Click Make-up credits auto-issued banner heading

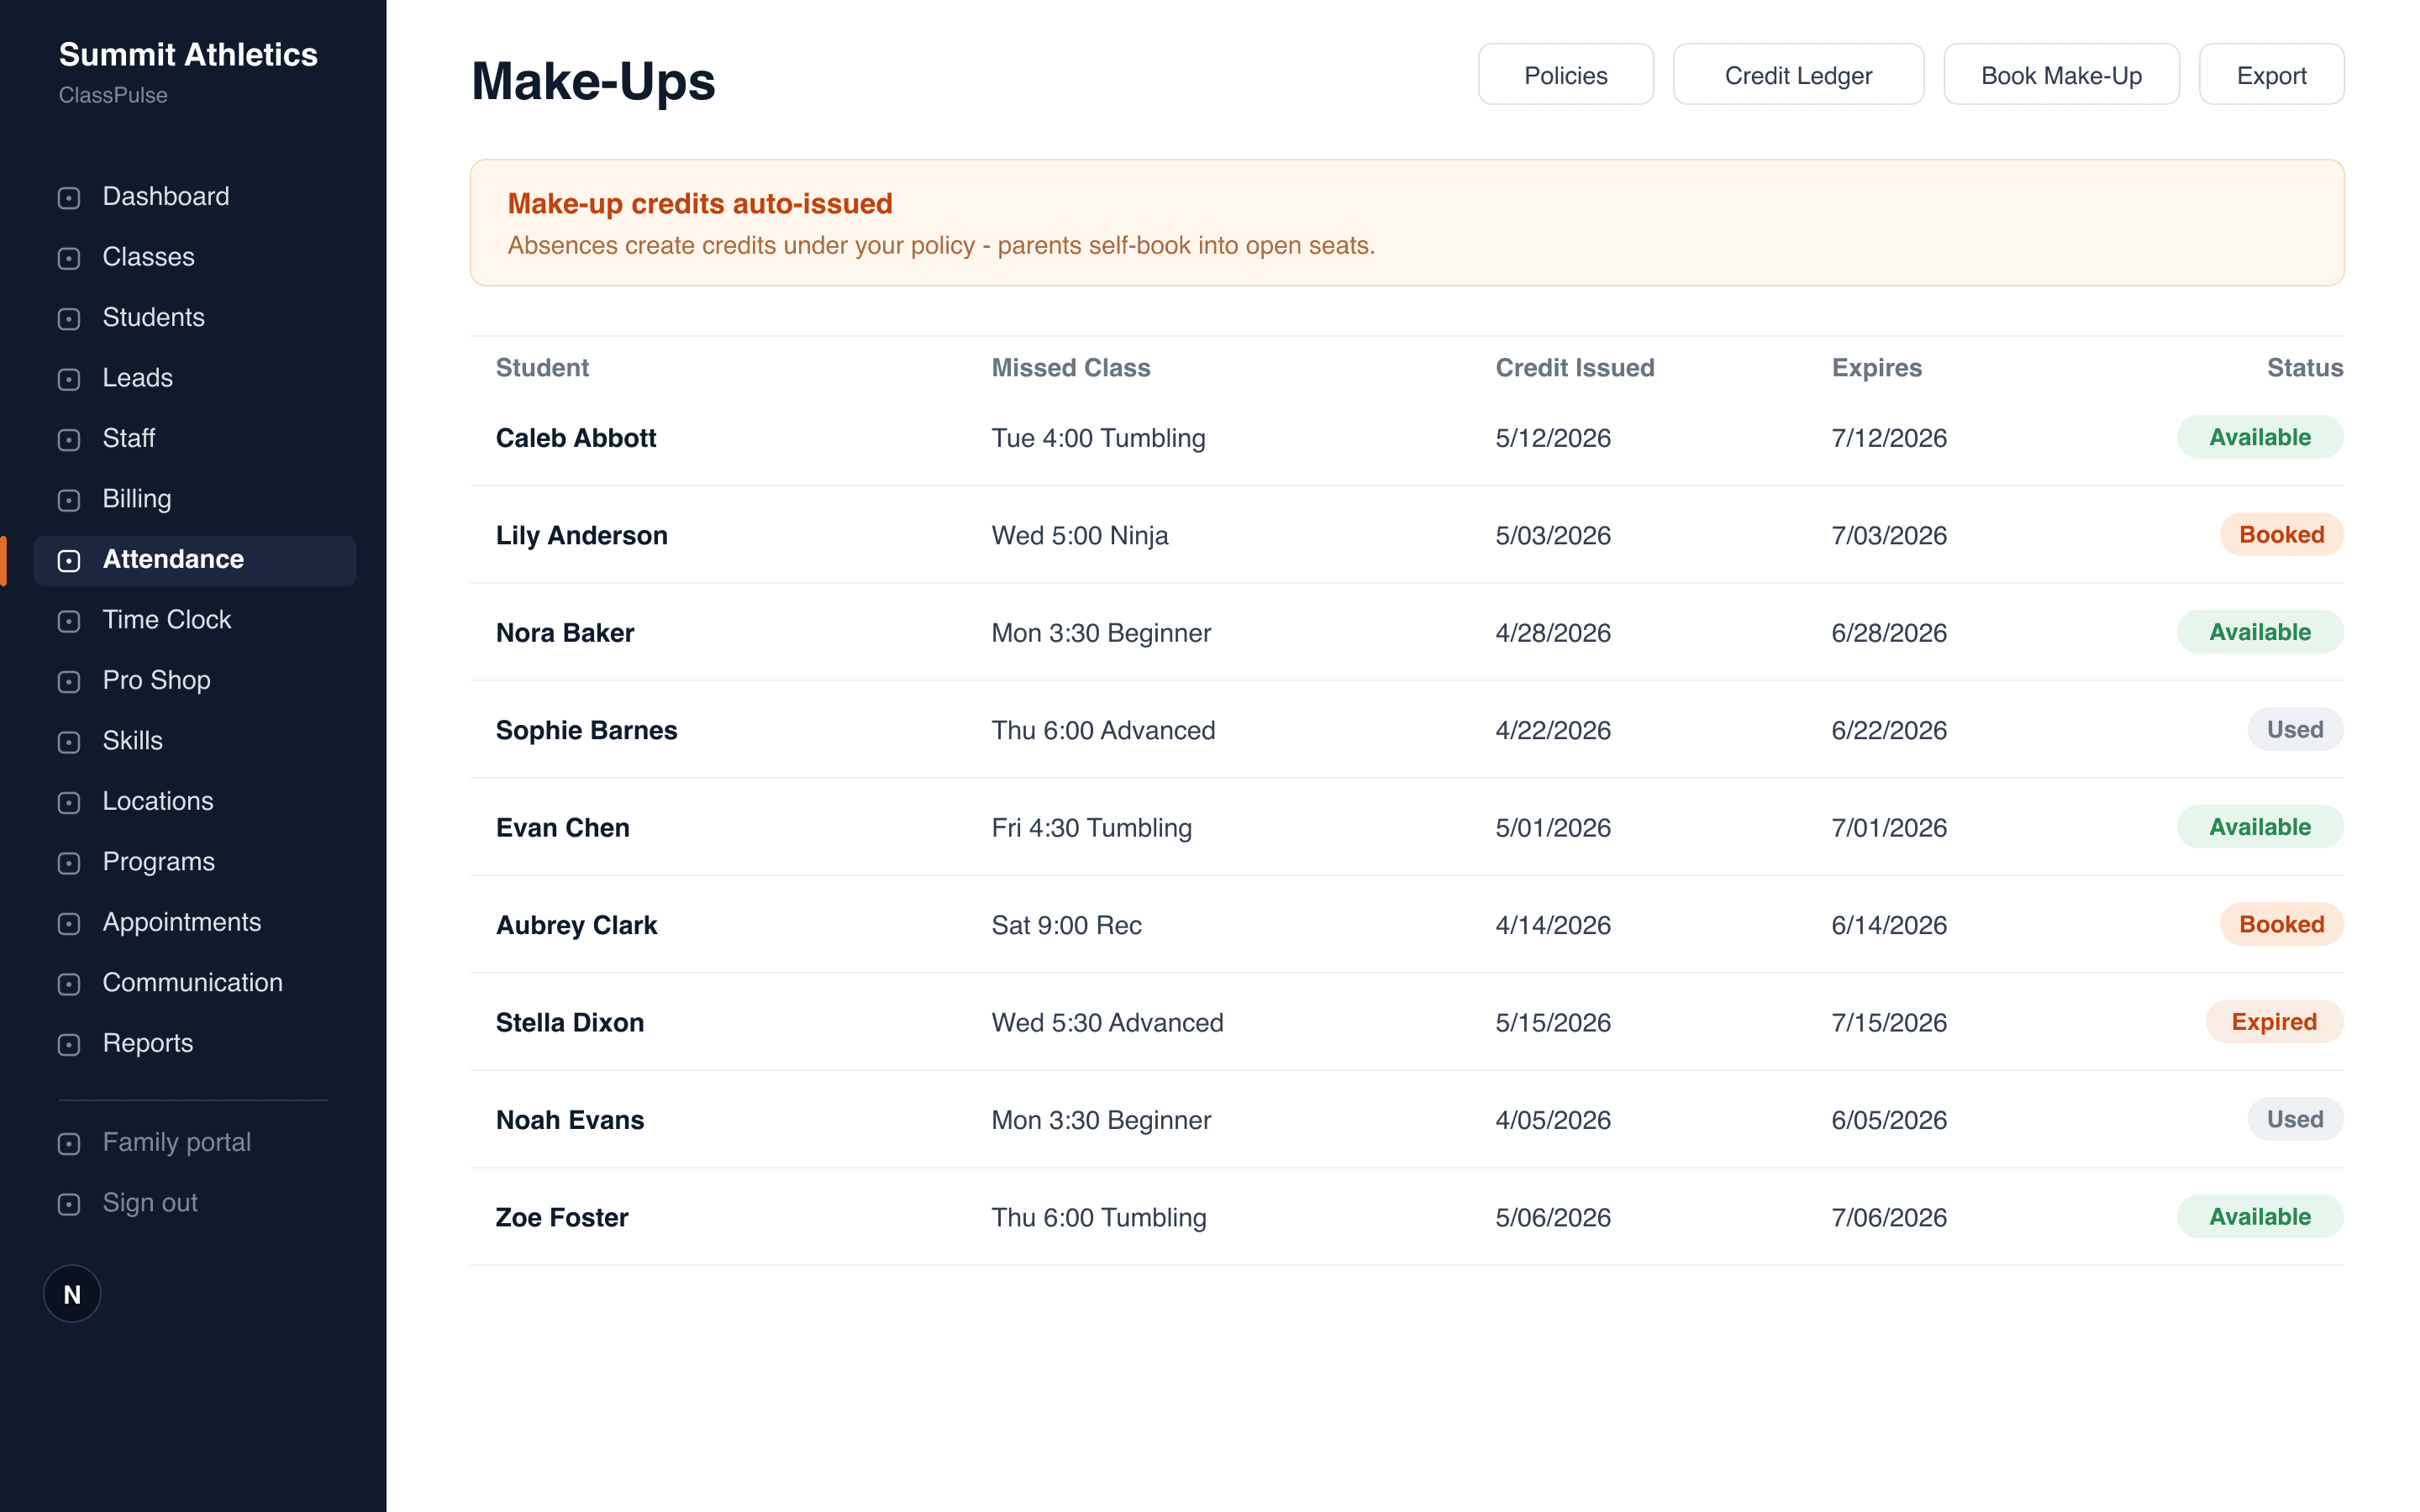[700, 203]
